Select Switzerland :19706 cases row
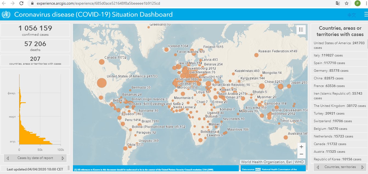Image resolution: width=368 pixels, height=174 pixels. (x=339, y=121)
